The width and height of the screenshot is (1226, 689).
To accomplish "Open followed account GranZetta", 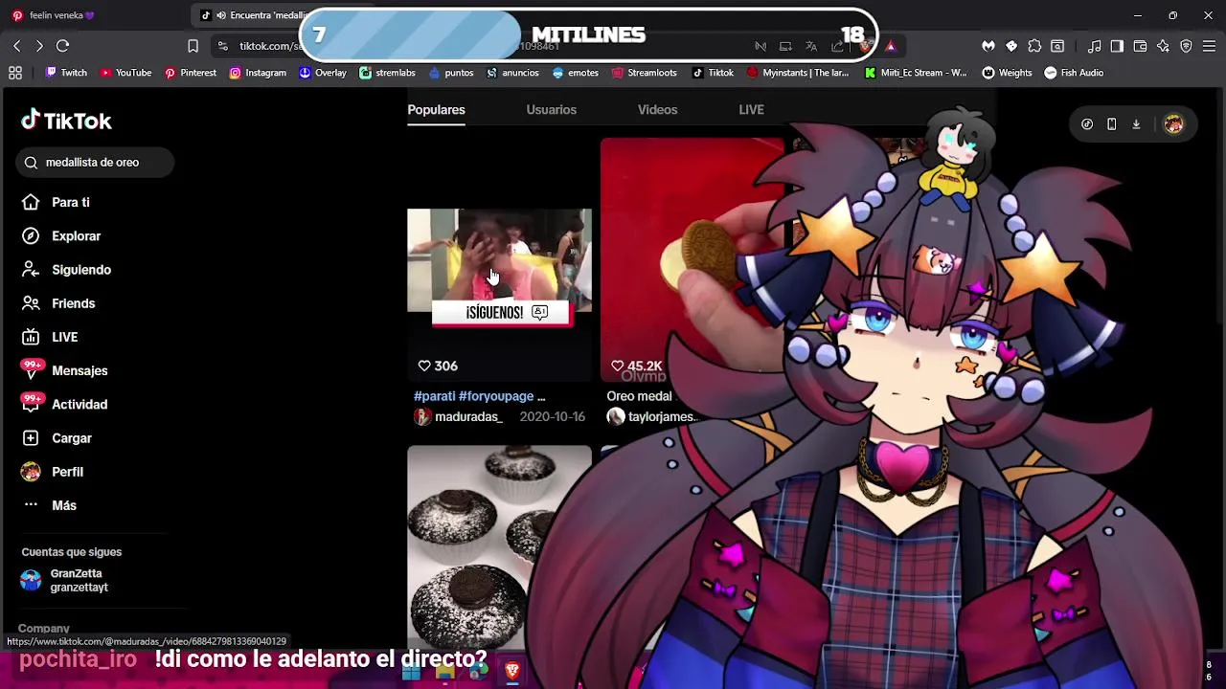I will pyautogui.click(x=65, y=581).
